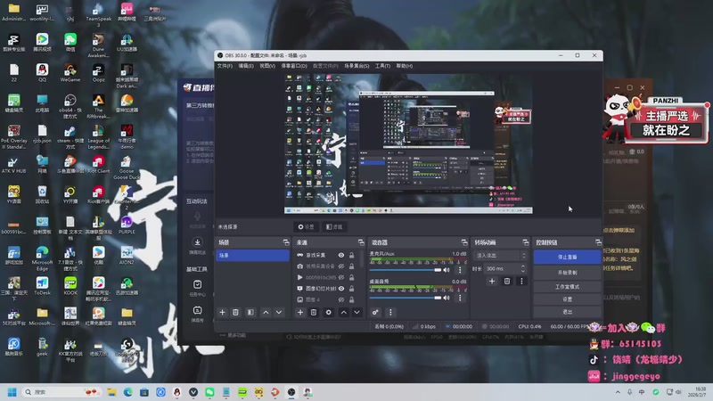This screenshot has width=713, height=401.
Task: Open the 工具(T) menu
Action: pos(382,66)
